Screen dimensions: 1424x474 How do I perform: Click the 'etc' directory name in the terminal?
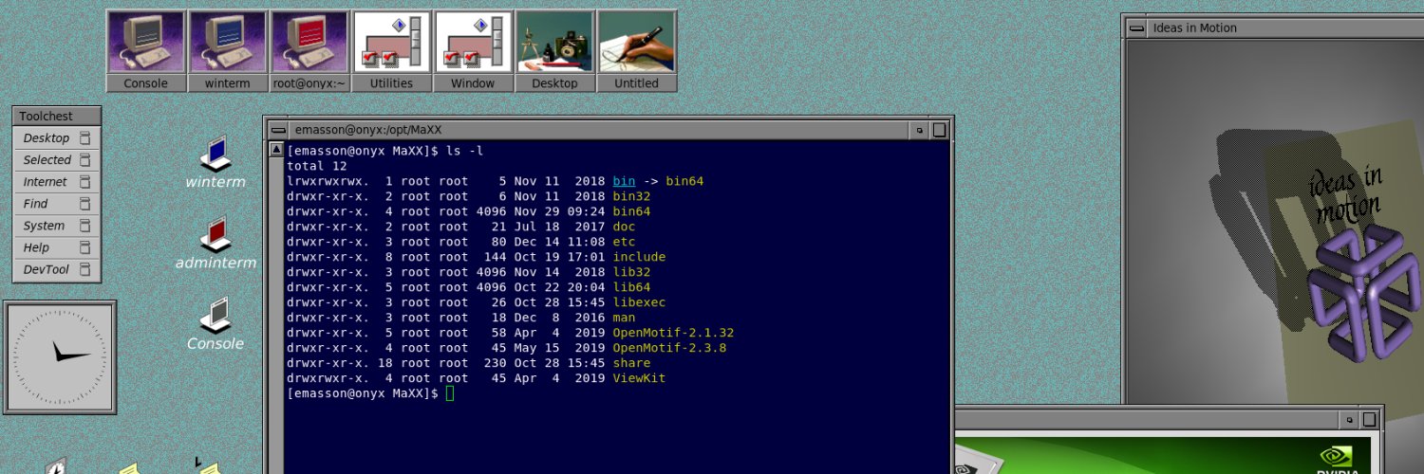coord(624,242)
